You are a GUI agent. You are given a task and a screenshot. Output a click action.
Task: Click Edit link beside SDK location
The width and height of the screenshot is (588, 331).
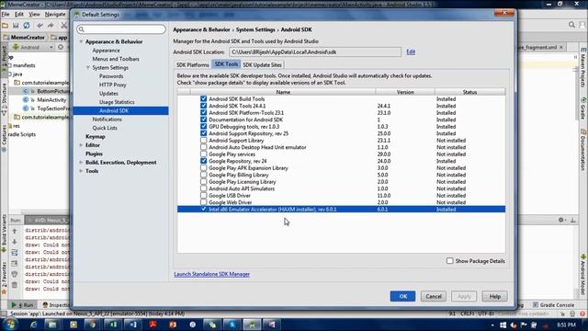point(411,51)
